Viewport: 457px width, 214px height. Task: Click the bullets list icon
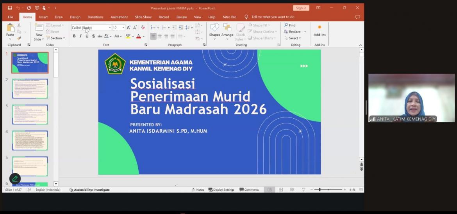pos(153,28)
